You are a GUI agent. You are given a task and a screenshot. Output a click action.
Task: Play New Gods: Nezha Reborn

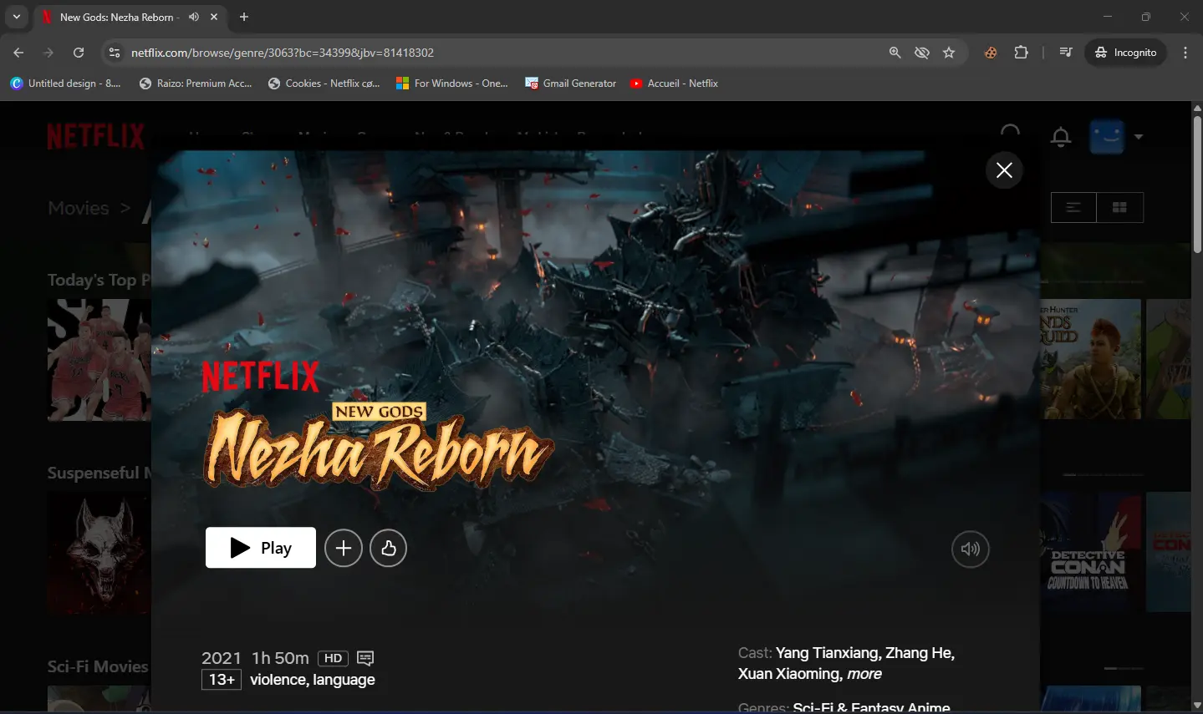(261, 548)
